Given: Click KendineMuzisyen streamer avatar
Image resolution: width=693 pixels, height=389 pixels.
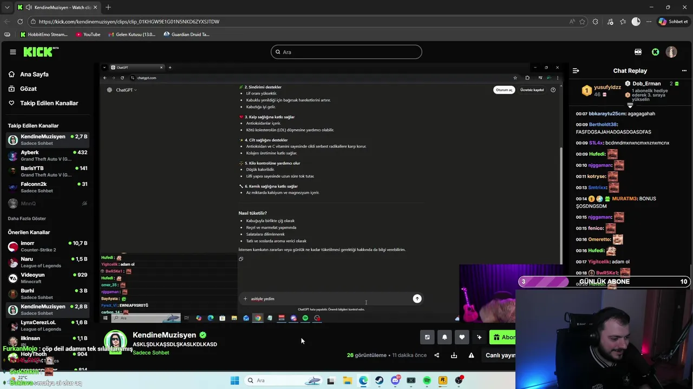Looking at the screenshot, I should (115, 343).
